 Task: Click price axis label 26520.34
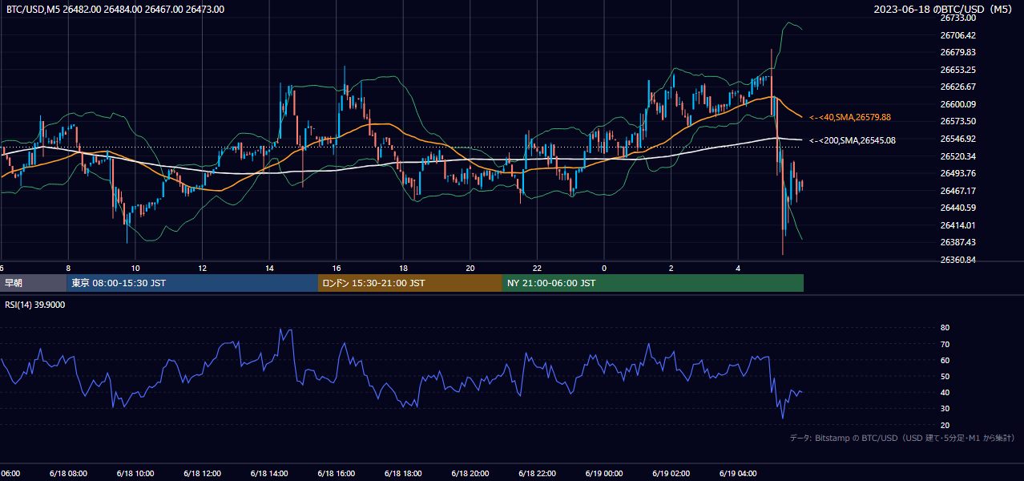tap(957, 156)
